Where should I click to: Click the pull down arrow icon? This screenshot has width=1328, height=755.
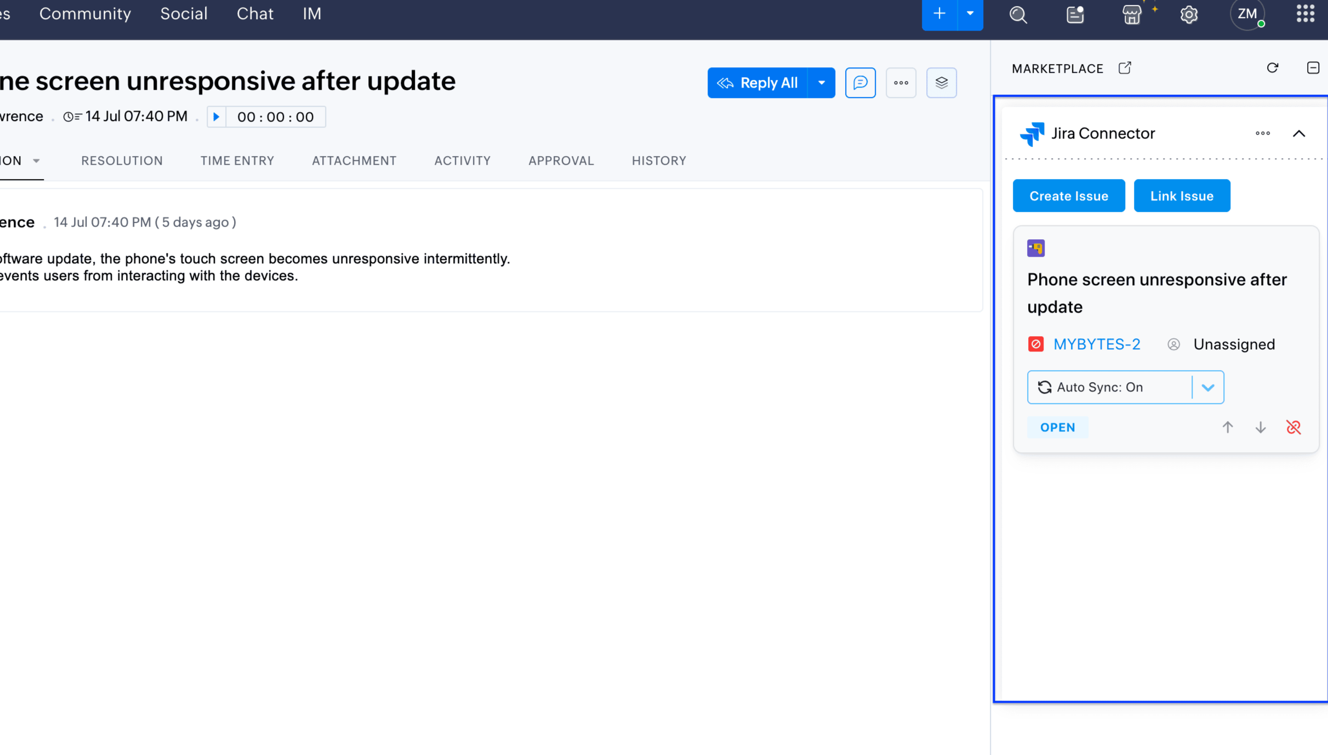tap(1260, 427)
